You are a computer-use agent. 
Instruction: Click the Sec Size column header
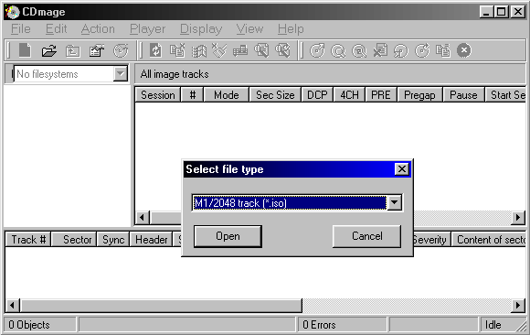[275, 95]
